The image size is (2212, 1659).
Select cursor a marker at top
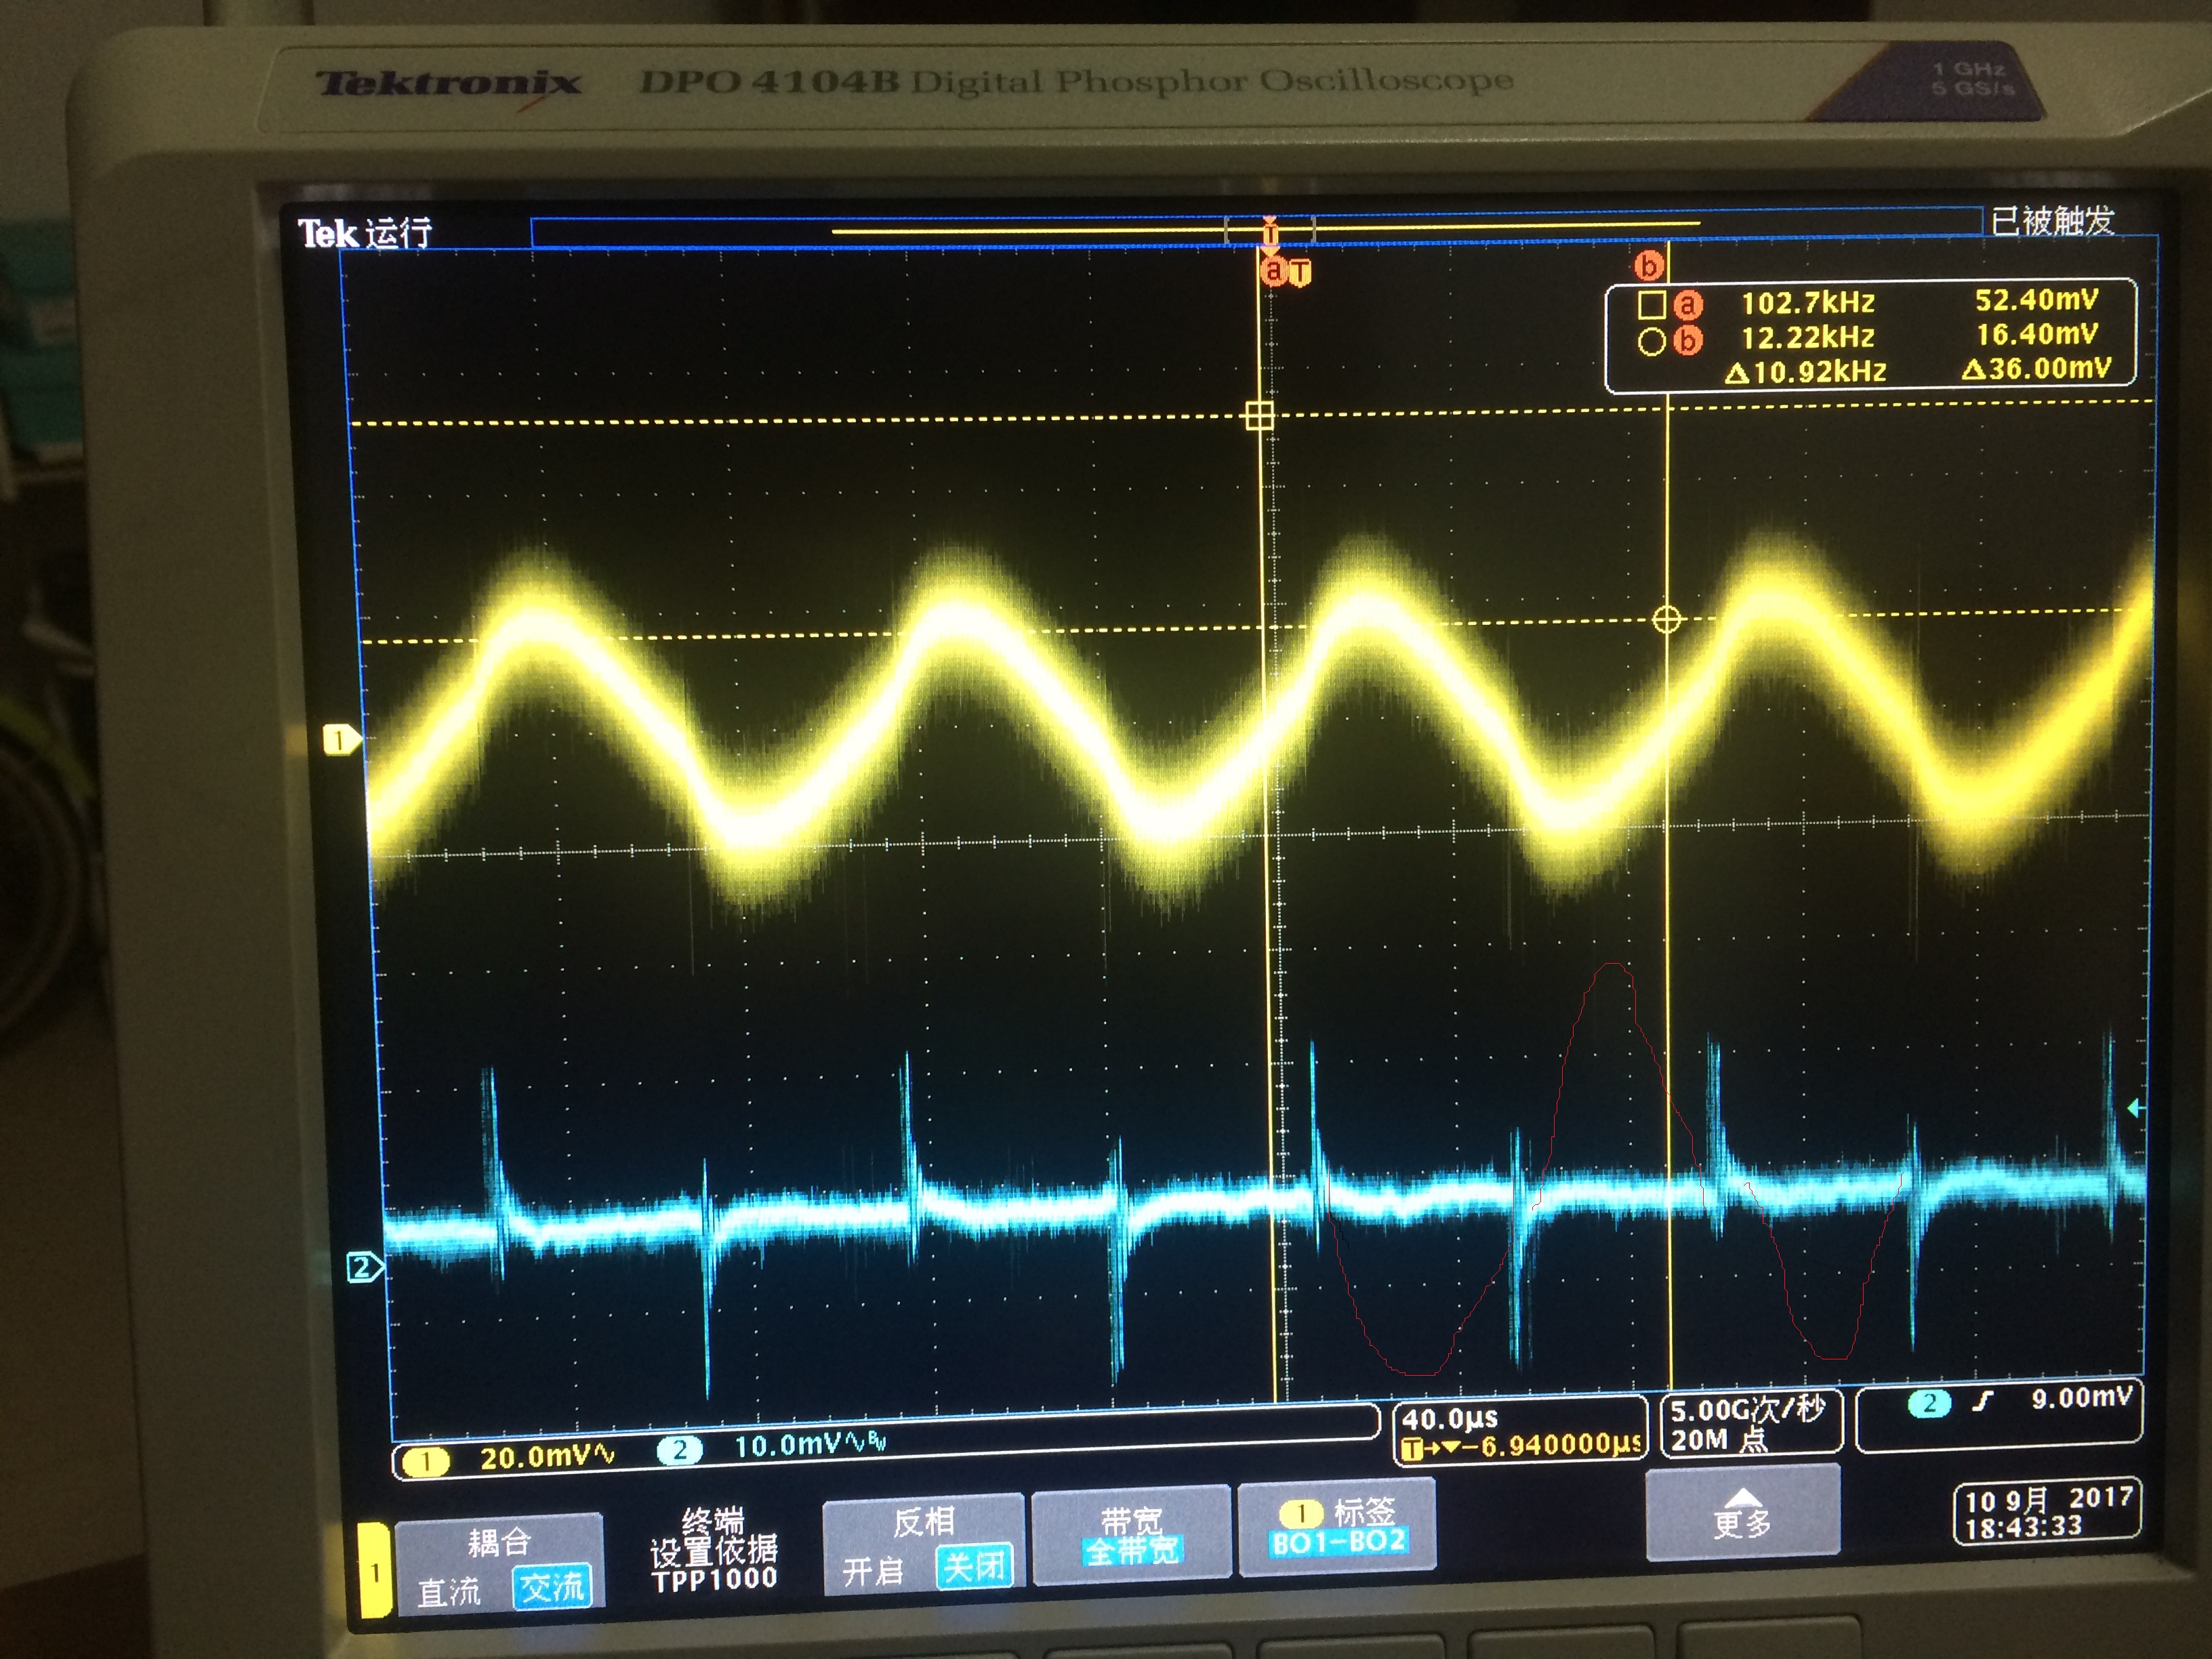pyautogui.click(x=1273, y=270)
